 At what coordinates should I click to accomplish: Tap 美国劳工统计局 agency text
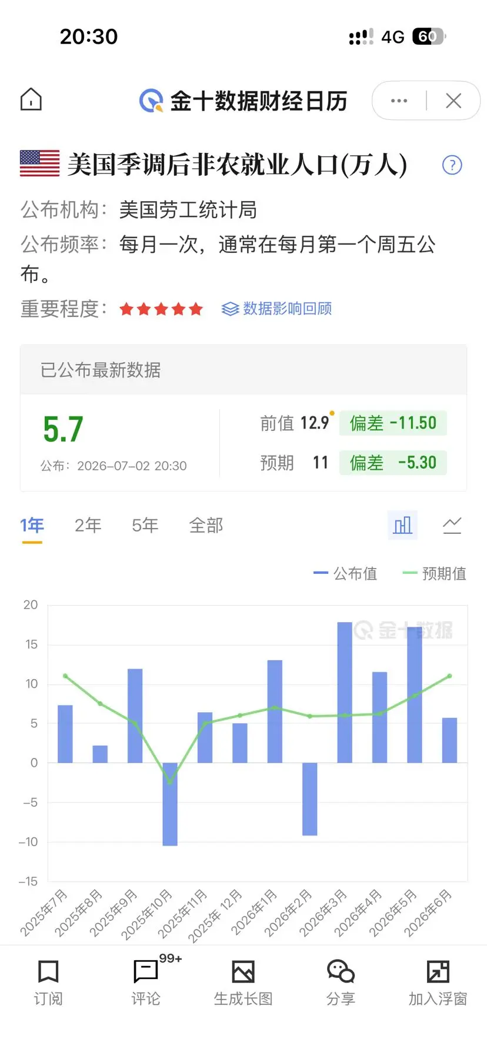(x=188, y=210)
